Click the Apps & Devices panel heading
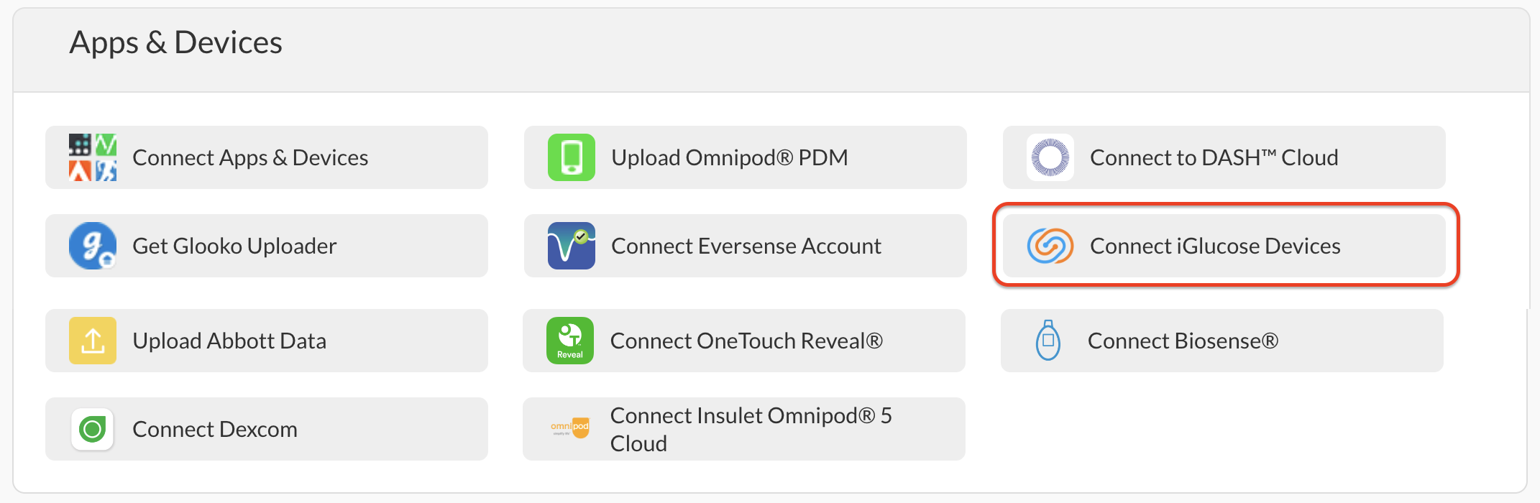Image resolution: width=1540 pixels, height=503 pixels. (176, 42)
